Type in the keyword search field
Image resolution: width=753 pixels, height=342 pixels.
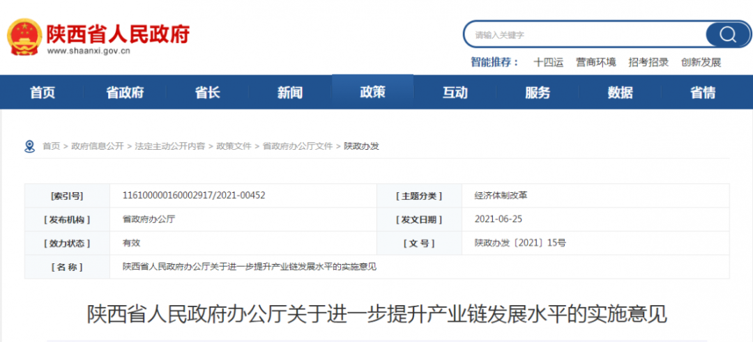586,34
